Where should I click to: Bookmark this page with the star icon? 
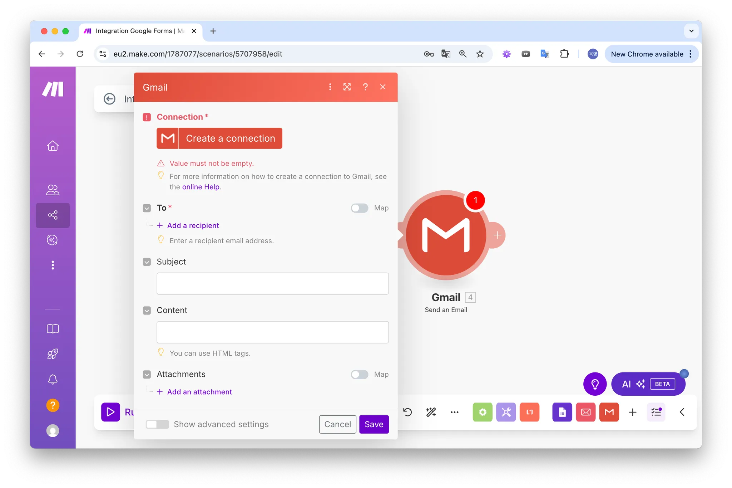pos(480,54)
